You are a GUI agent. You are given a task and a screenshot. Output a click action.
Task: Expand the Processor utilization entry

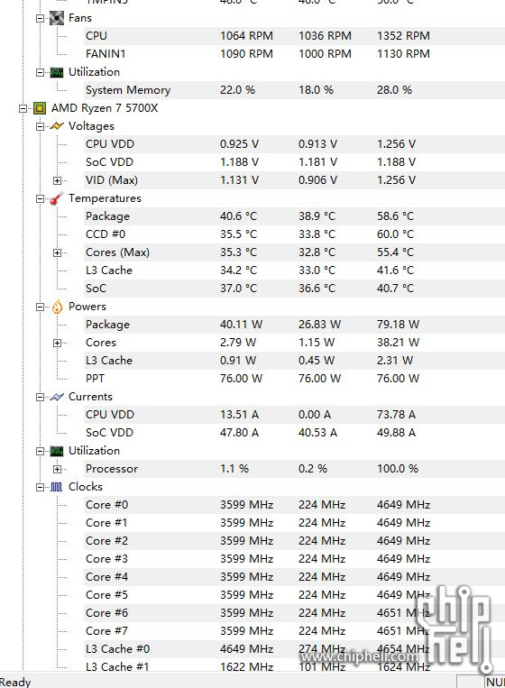pos(57,469)
